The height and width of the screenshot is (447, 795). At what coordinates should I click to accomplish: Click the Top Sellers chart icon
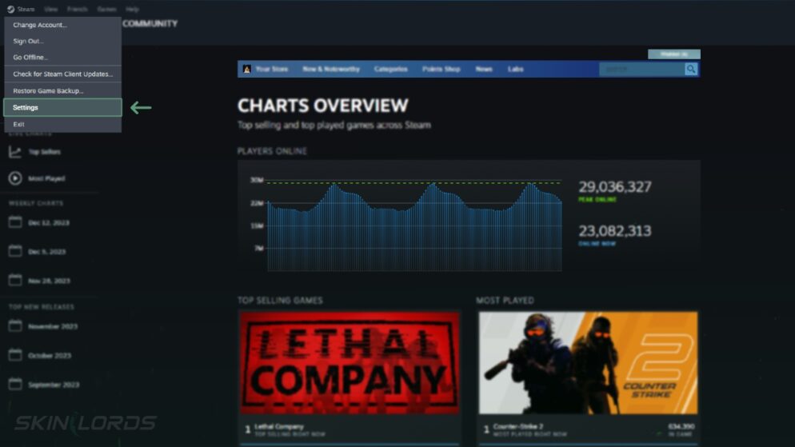[15, 152]
